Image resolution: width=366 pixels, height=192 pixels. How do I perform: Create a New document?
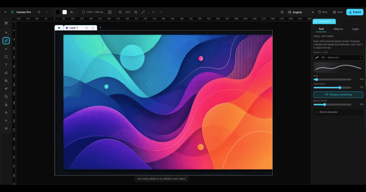coord(323,12)
